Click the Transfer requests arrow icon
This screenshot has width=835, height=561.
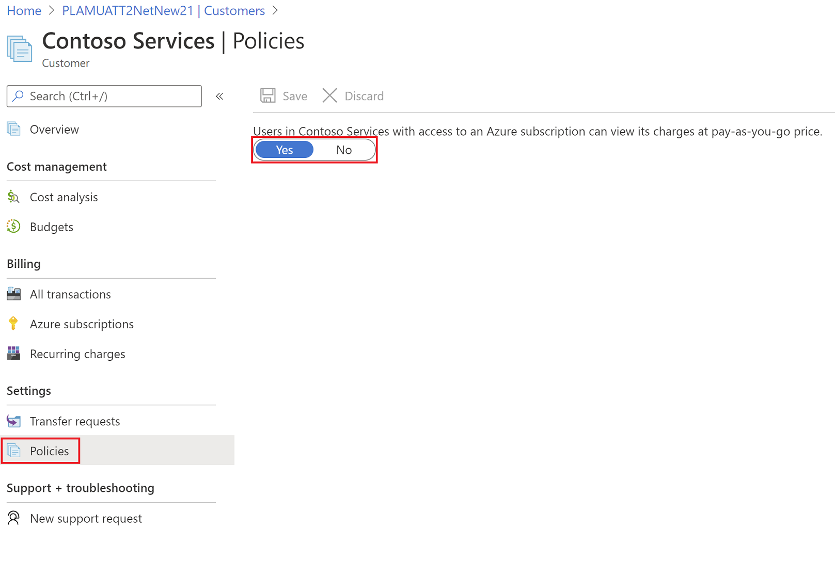coord(14,421)
